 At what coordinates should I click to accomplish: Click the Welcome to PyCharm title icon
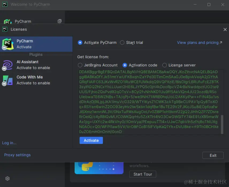5,4
